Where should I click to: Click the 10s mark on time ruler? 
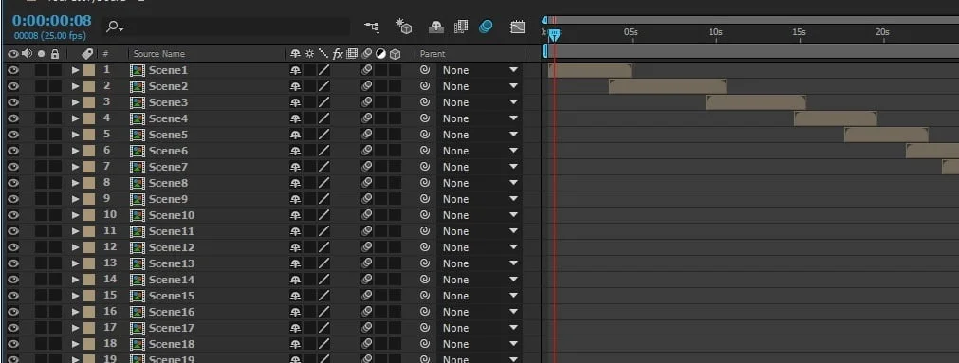coord(715,32)
